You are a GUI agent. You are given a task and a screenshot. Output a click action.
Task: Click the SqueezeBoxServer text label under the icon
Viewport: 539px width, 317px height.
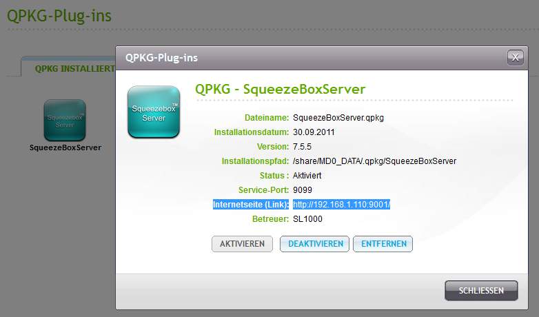tap(65, 147)
